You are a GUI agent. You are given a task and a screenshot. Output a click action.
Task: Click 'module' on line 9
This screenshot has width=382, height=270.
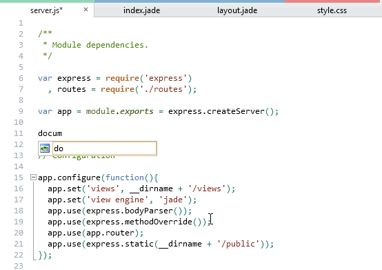(101, 111)
